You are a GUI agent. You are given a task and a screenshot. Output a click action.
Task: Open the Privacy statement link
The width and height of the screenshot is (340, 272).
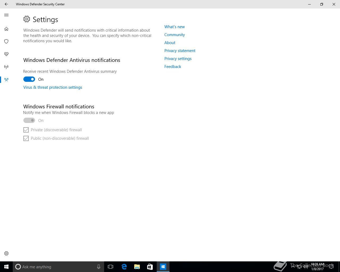point(180,50)
